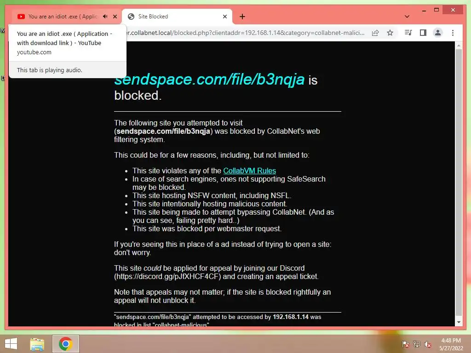The image size is (471, 353).
Task: Click scrollbar up arrow
Action: pyautogui.click(x=459, y=46)
